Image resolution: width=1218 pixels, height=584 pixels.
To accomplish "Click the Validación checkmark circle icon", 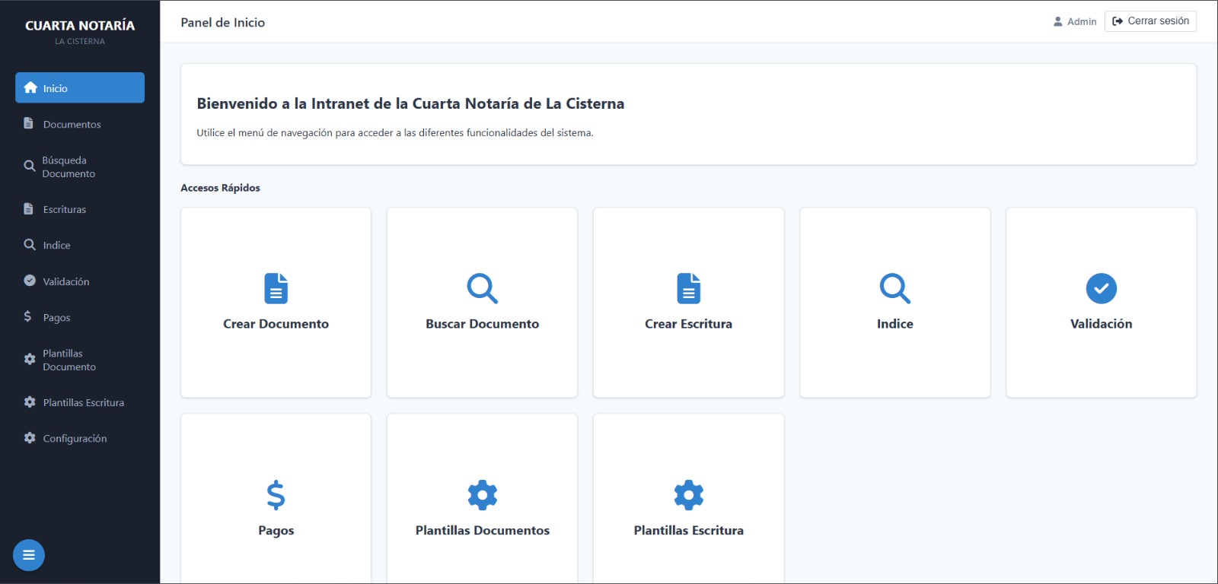I will pyautogui.click(x=1101, y=288).
